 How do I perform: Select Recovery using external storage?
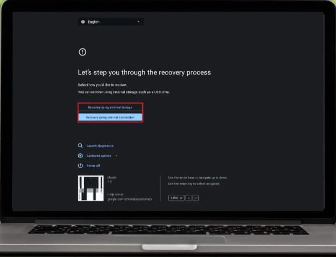(x=110, y=107)
